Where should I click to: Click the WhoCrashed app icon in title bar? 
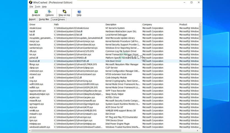31,2
